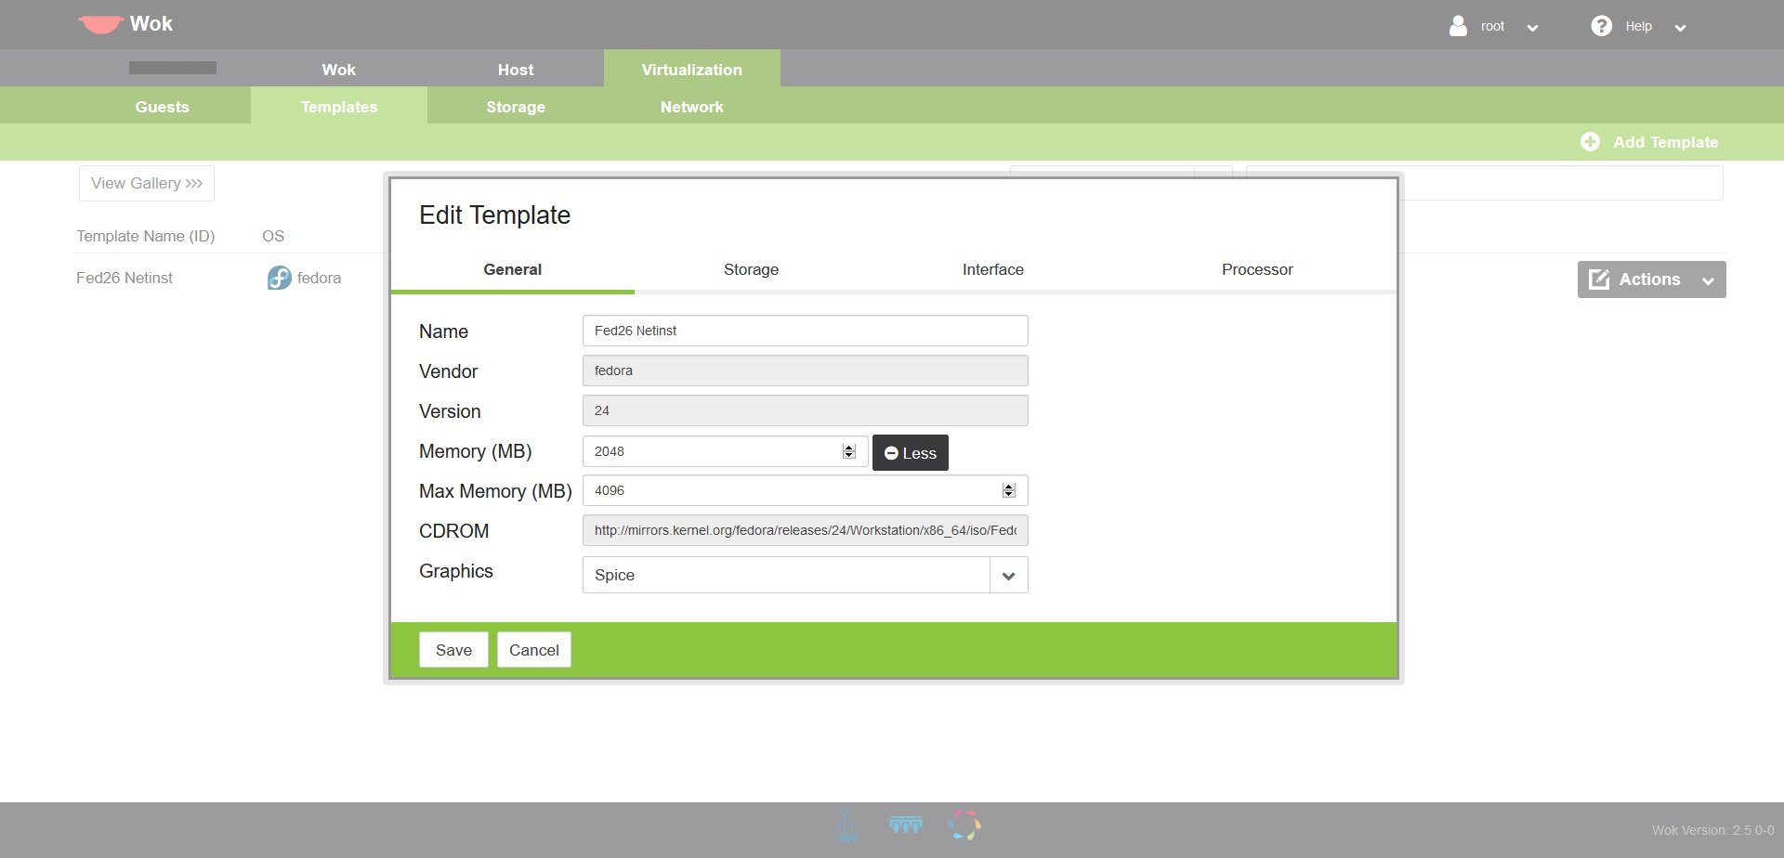Click the Name field containing Fed26 Netinst

pyautogui.click(x=805, y=331)
